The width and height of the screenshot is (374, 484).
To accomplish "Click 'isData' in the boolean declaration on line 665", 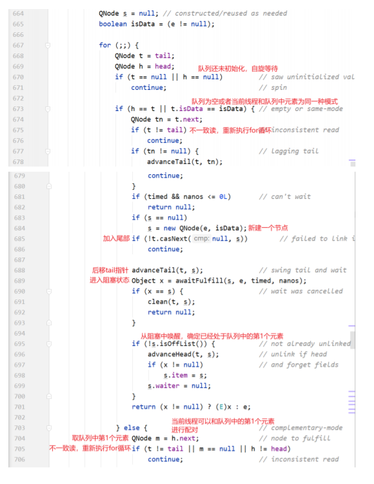I will [143, 24].
